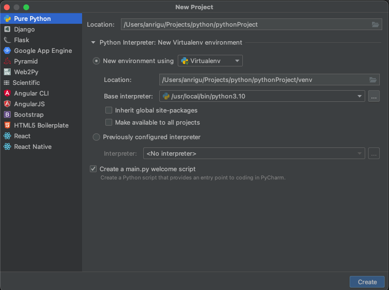This screenshot has width=389, height=290.
Task: Click the venv Location path field
Action: pyautogui.click(x=262, y=80)
